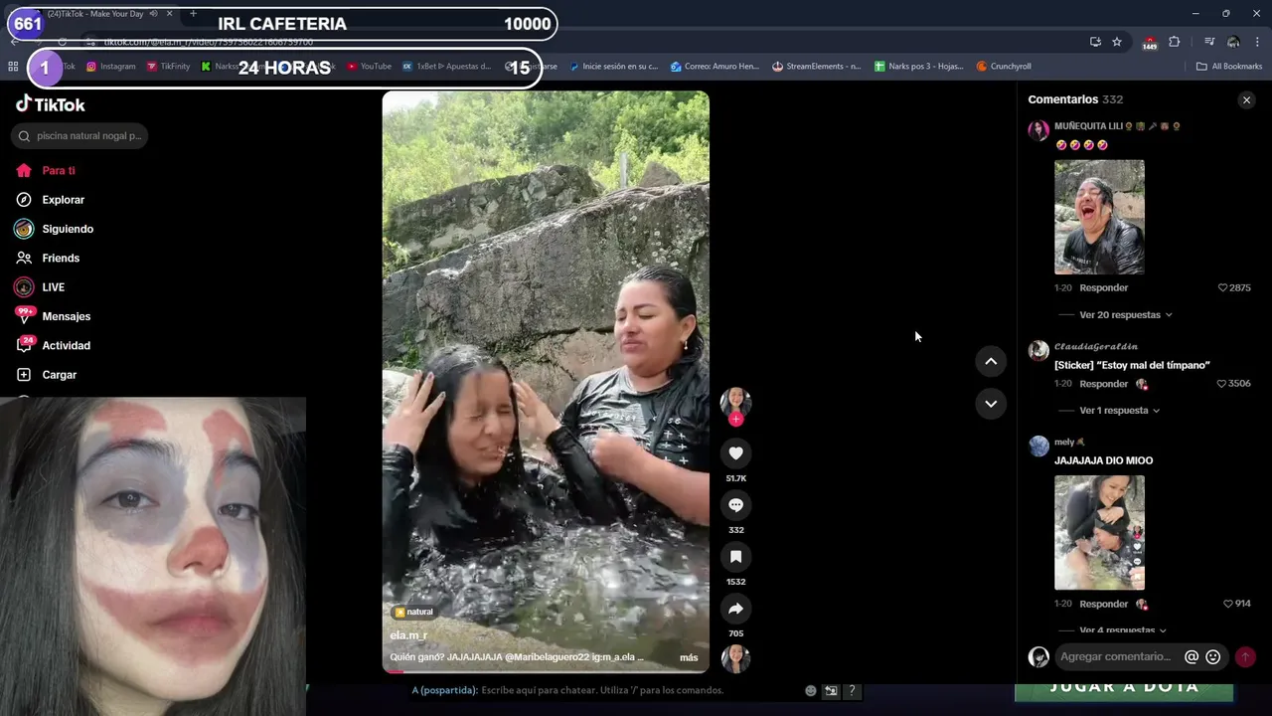Reply to MUÑEQUITA LILI's comment
This screenshot has height=716, width=1272.
(x=1103, y=288)
